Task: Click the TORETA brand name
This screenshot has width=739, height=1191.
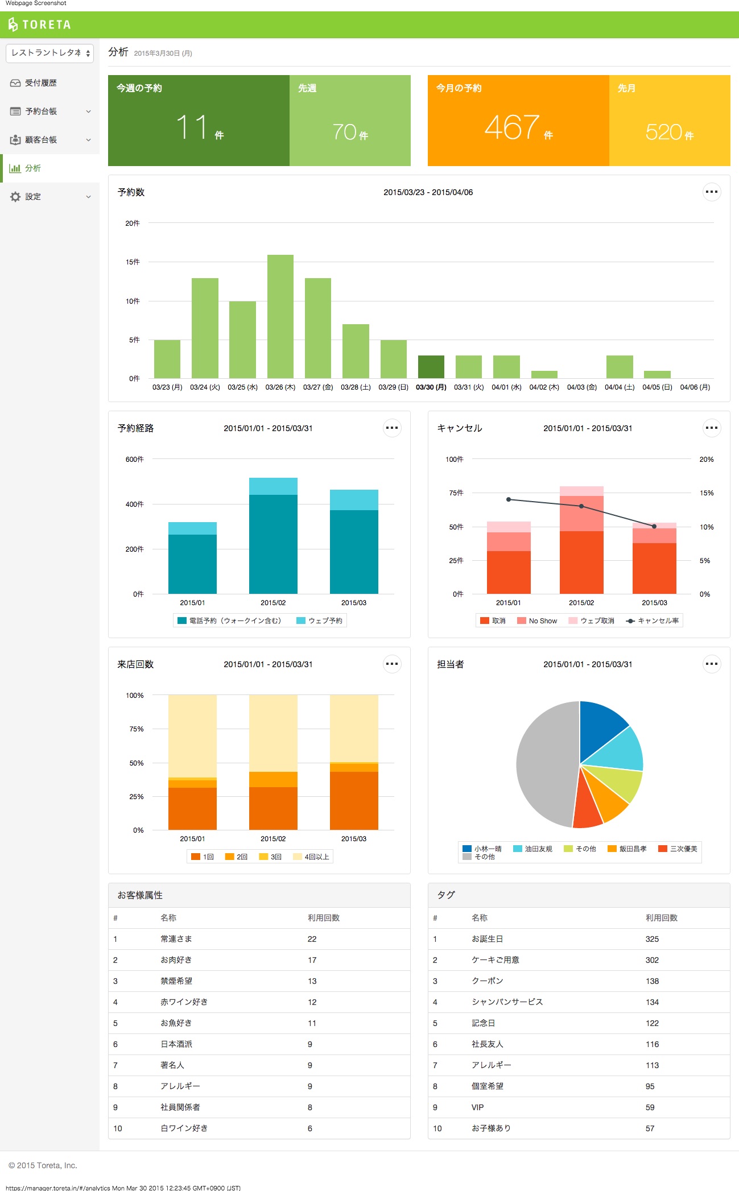Action: pos(47,25)
